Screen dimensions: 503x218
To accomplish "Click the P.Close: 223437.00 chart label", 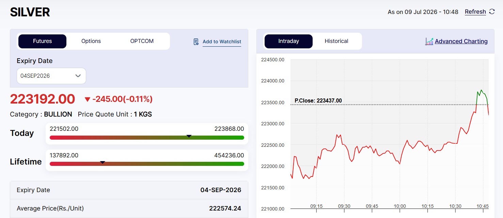I will tap(318, 101).
